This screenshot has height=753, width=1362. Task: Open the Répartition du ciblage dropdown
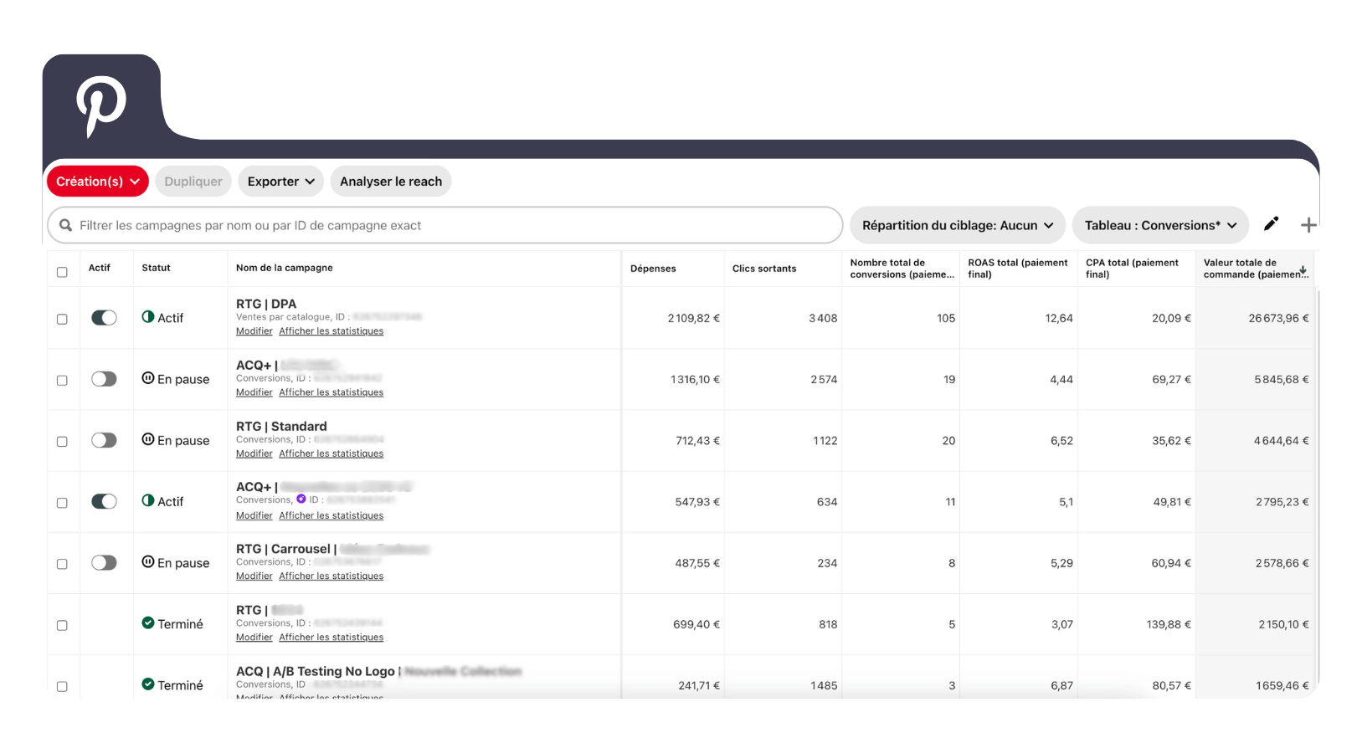click(957, 224)
